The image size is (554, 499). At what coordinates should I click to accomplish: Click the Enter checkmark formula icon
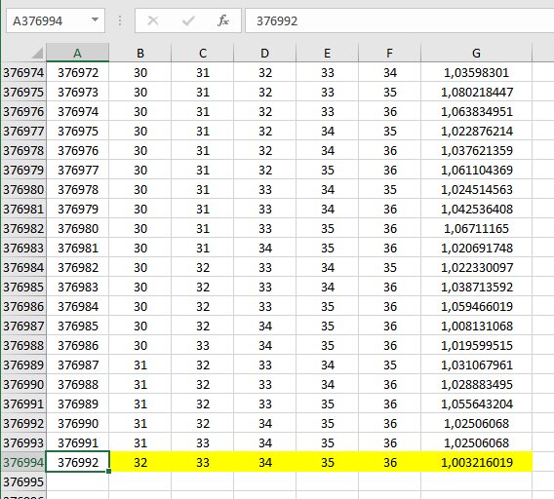[x=188, y=20]
